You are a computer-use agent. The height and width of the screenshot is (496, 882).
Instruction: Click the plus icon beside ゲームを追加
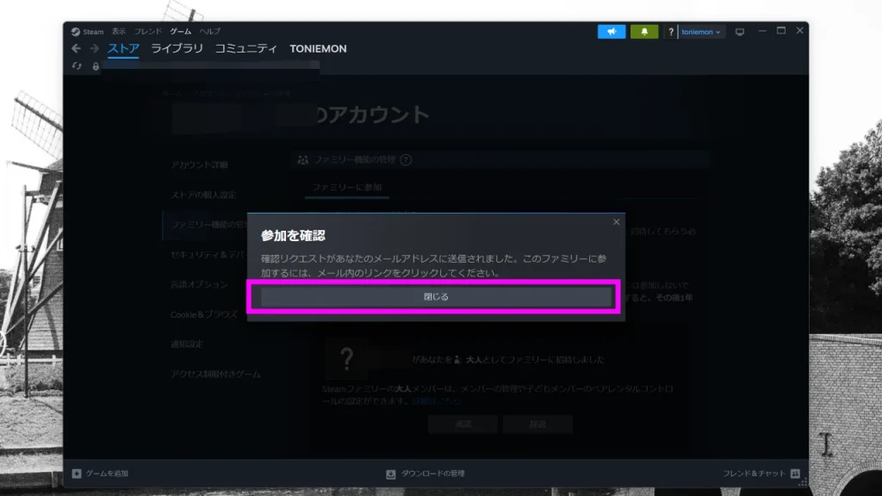77,474
